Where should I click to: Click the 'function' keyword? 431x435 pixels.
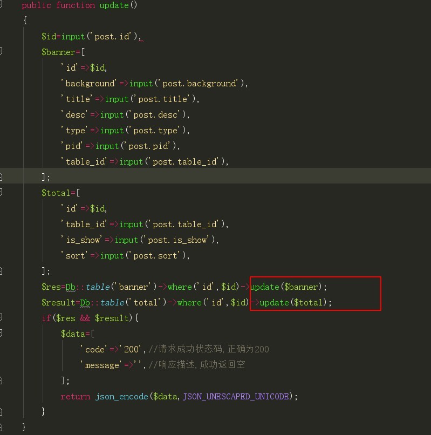(76, 5)
